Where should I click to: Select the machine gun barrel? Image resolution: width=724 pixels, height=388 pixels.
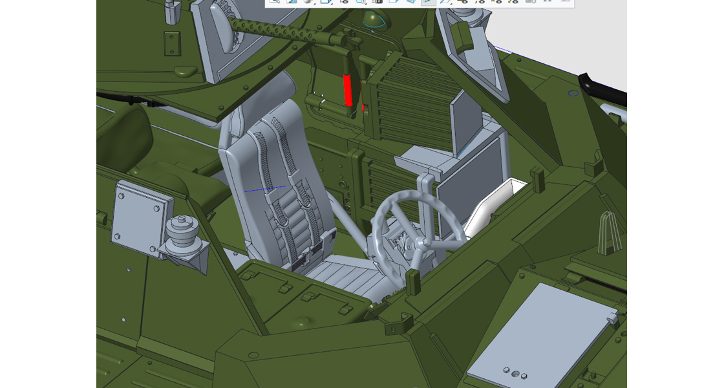click(x=271, y=29)
